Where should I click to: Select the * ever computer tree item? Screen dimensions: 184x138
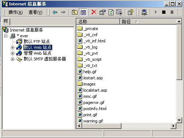coord(23,36)
